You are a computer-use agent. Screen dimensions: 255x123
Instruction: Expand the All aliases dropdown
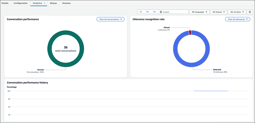coord(219,12)
